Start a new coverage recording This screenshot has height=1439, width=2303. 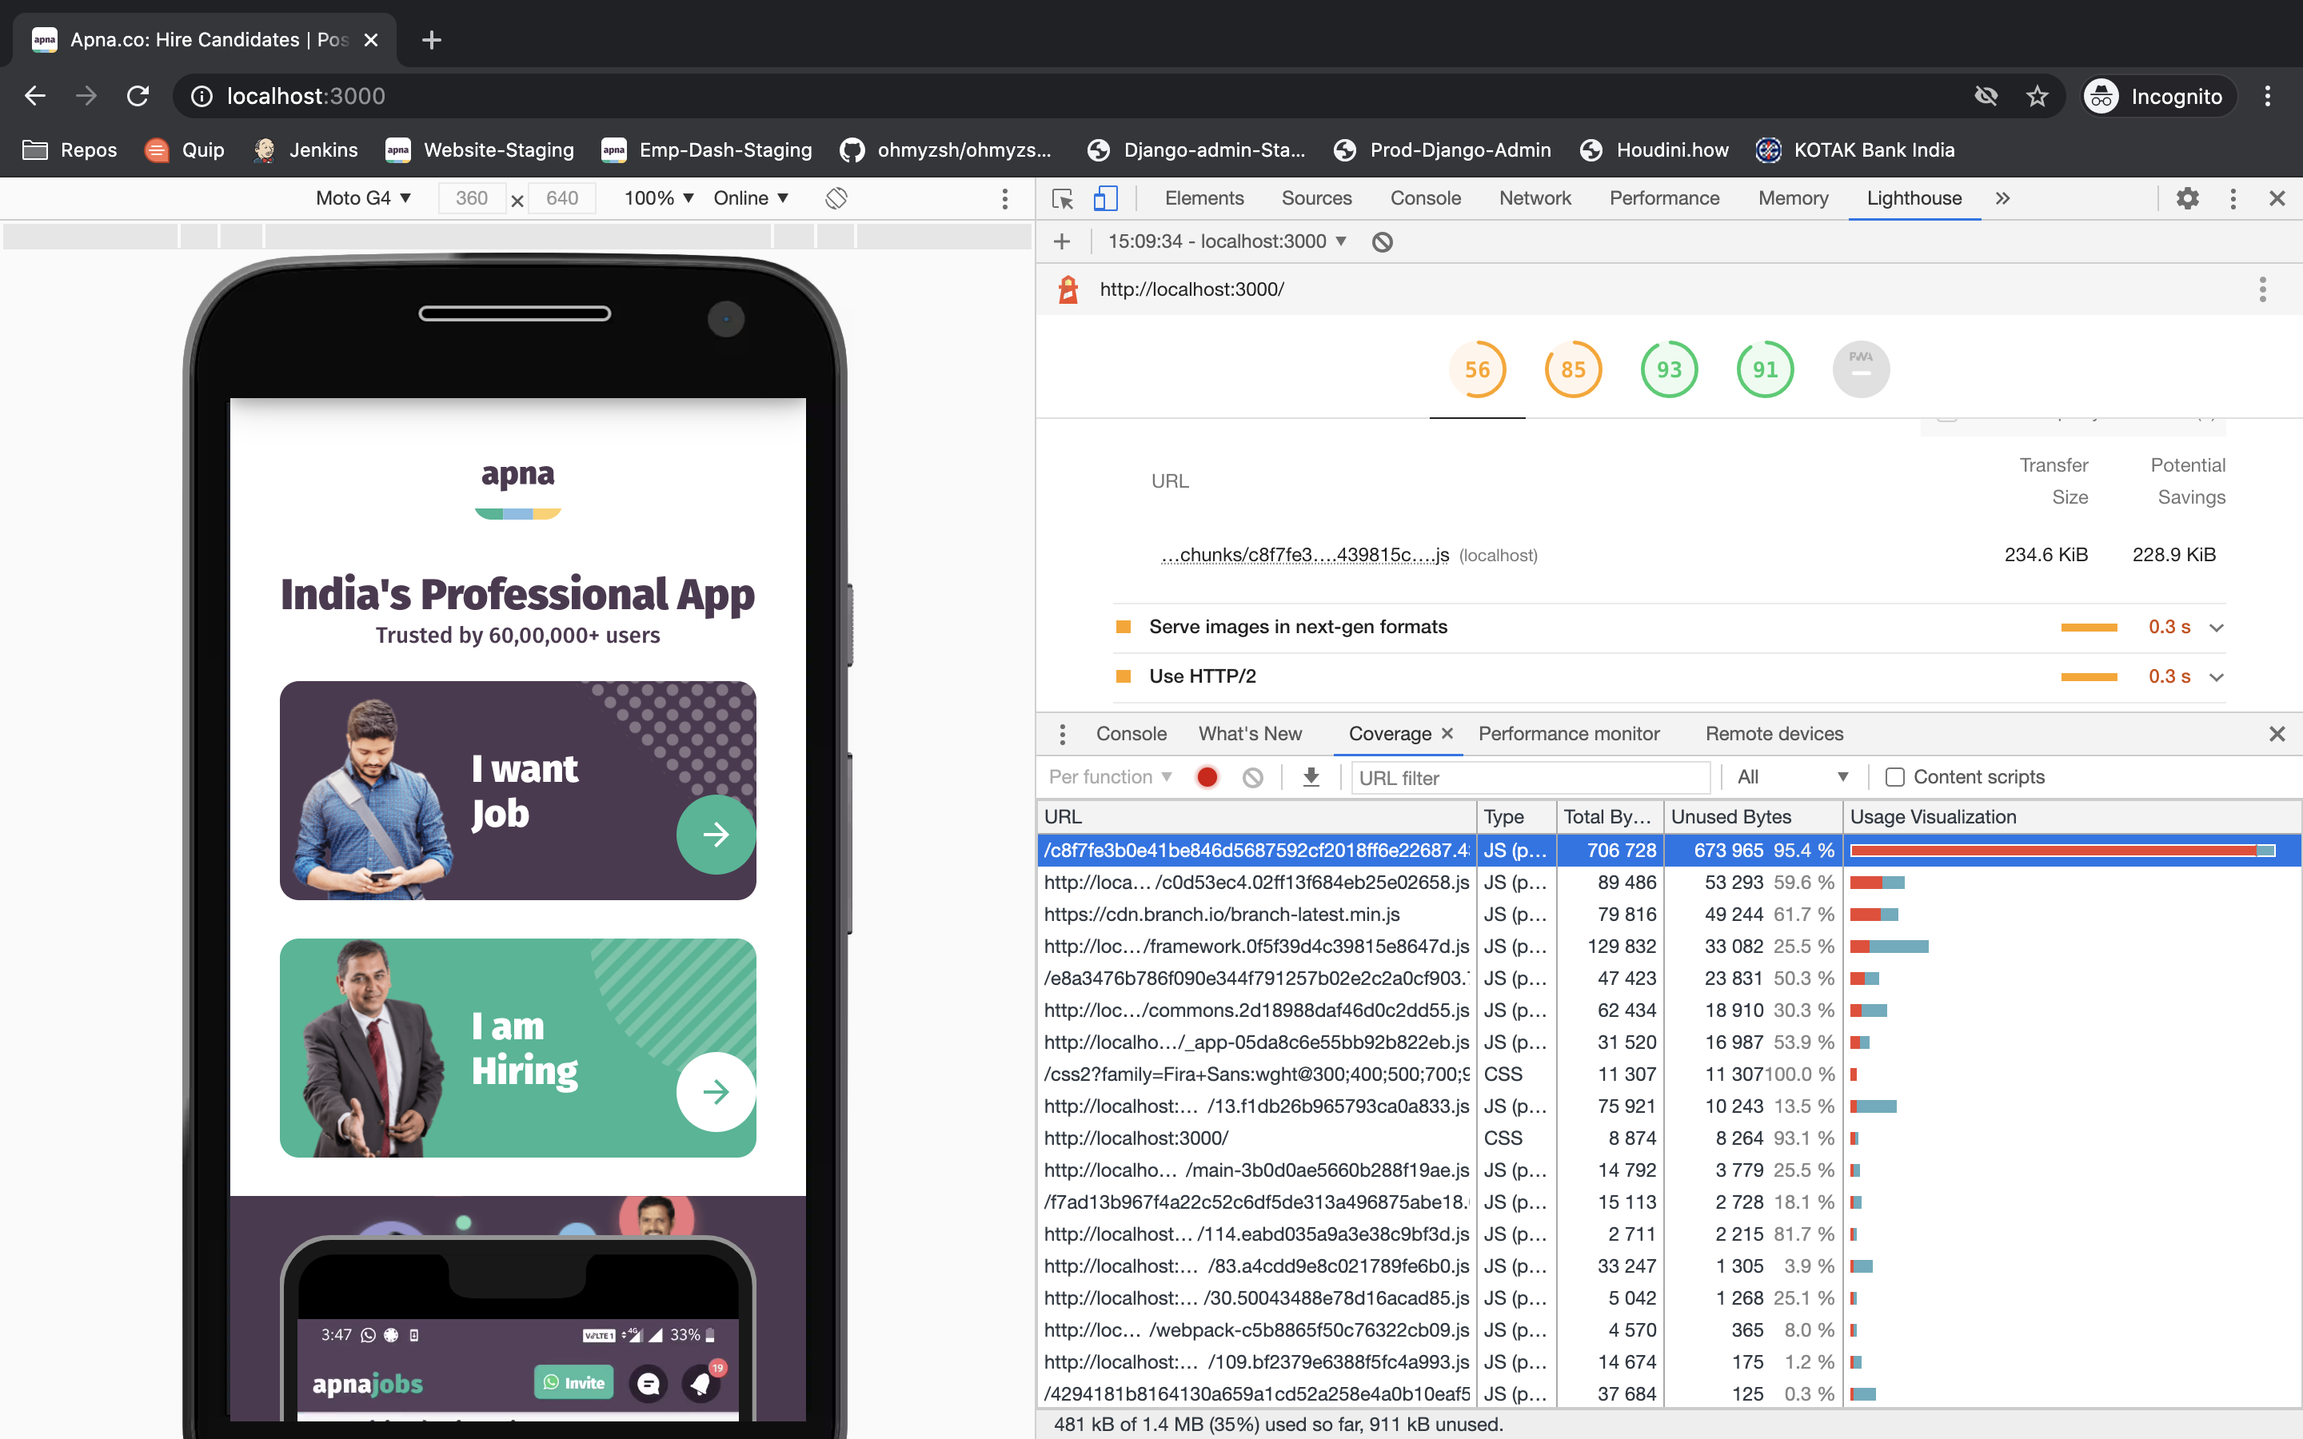[1206, 776]
